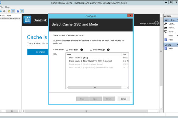Click Help icon under Cache actions
178x118 pixels.
point(166,48)
